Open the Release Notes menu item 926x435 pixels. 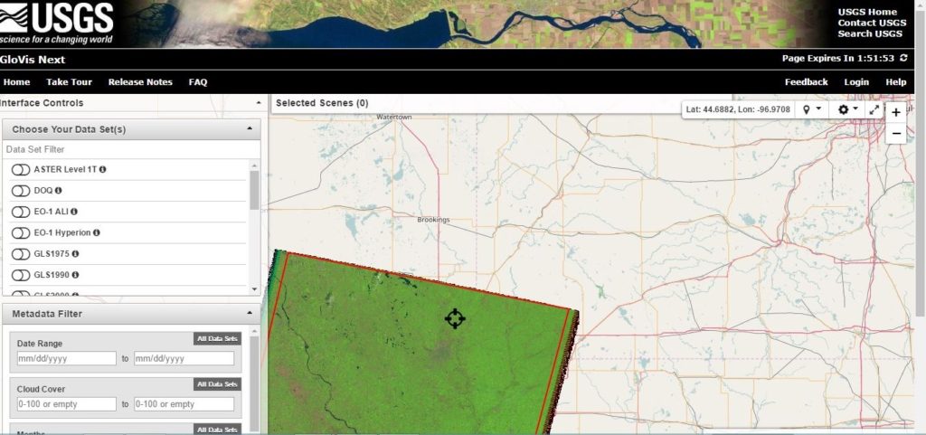pyautogui.click(x=140, y=82)
